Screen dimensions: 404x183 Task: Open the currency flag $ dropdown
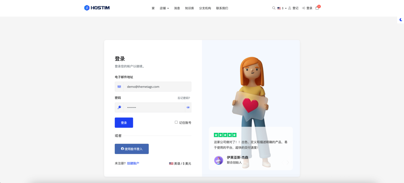282,8
